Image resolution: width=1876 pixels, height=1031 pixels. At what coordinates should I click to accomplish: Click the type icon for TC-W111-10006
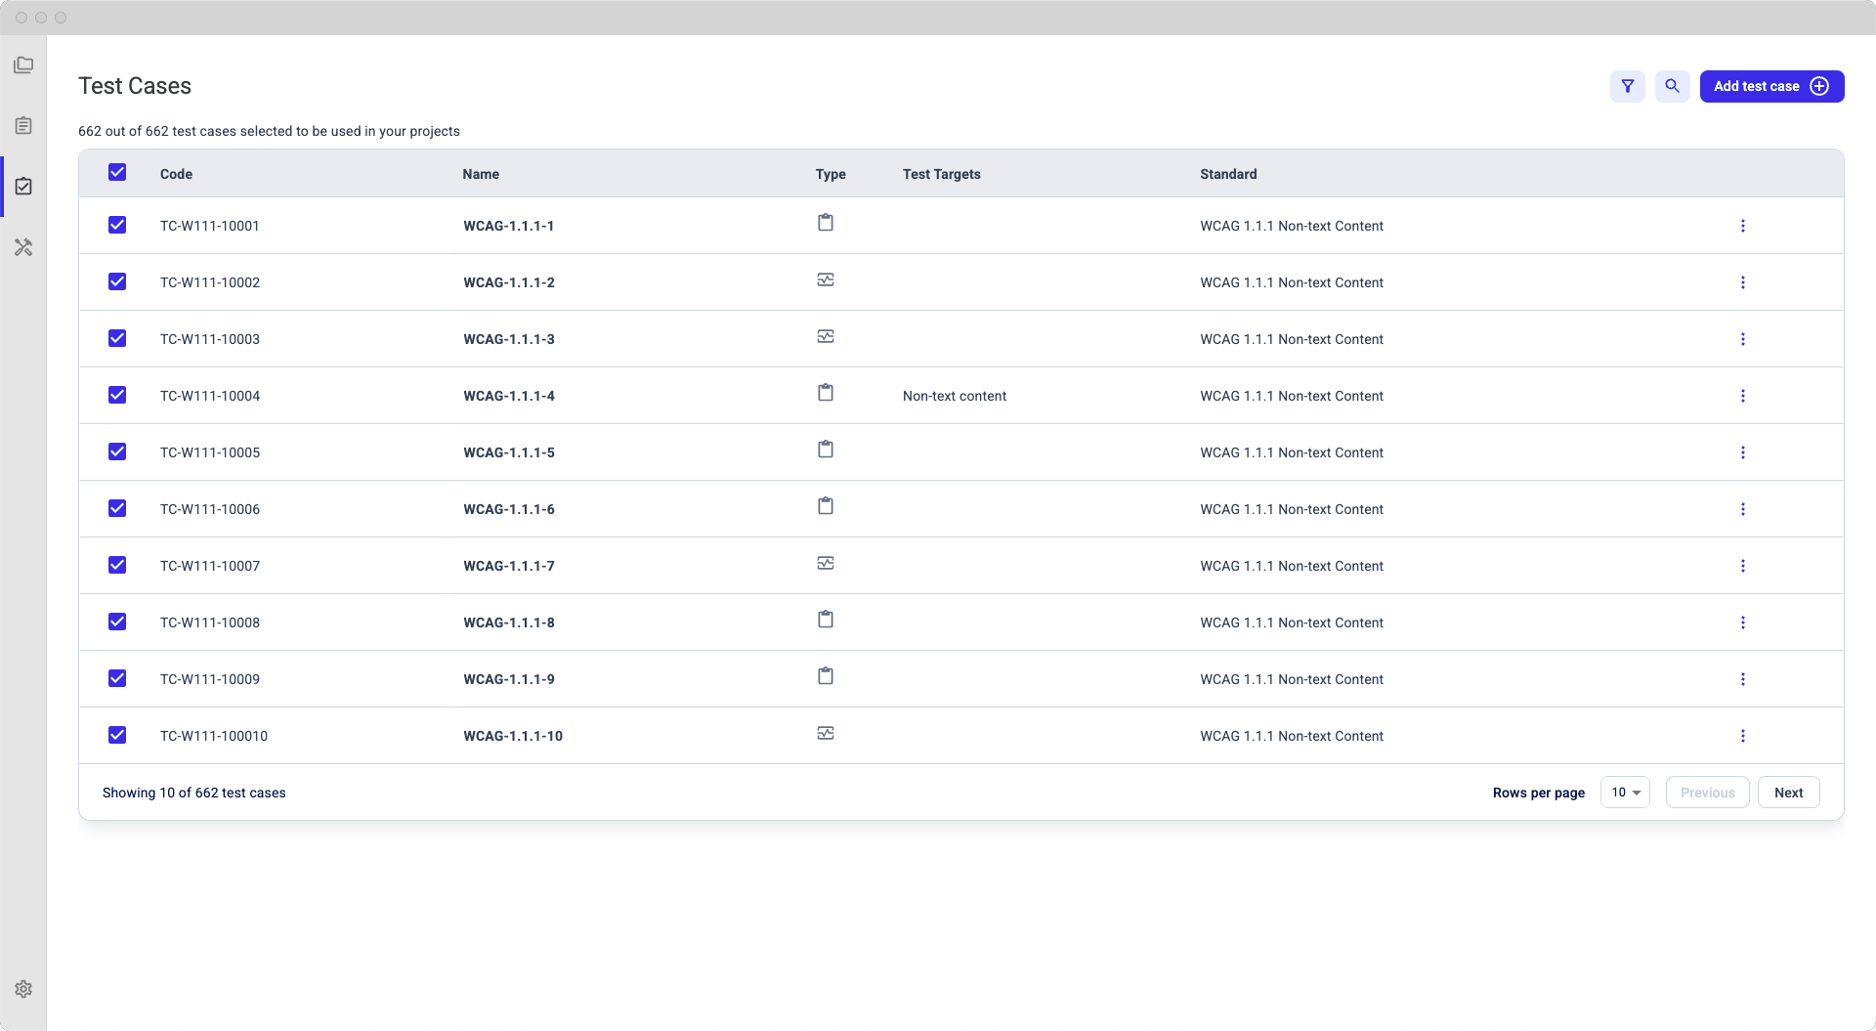click(x=826, y=506)
